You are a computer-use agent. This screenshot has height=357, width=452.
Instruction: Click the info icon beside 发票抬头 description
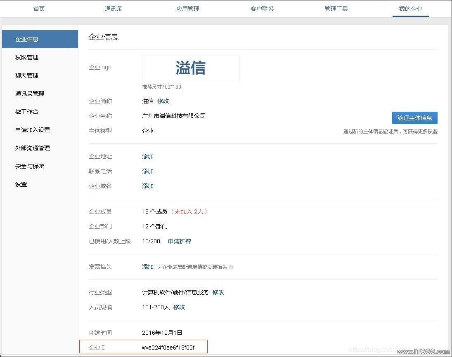point(231,267)
